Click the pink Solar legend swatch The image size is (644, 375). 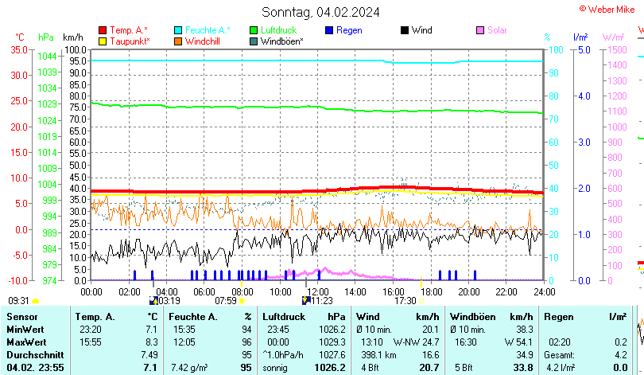480,30
